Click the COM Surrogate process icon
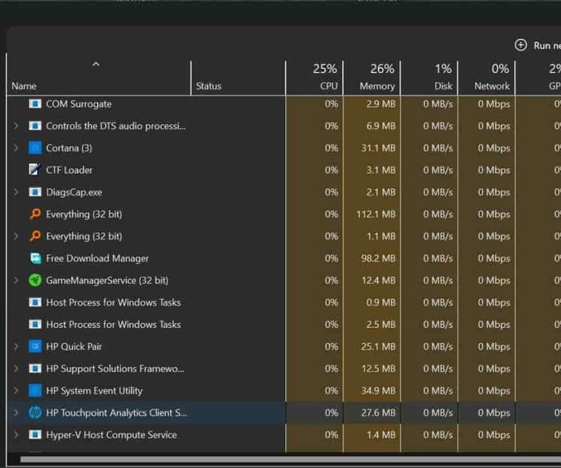 pos(35,104)
